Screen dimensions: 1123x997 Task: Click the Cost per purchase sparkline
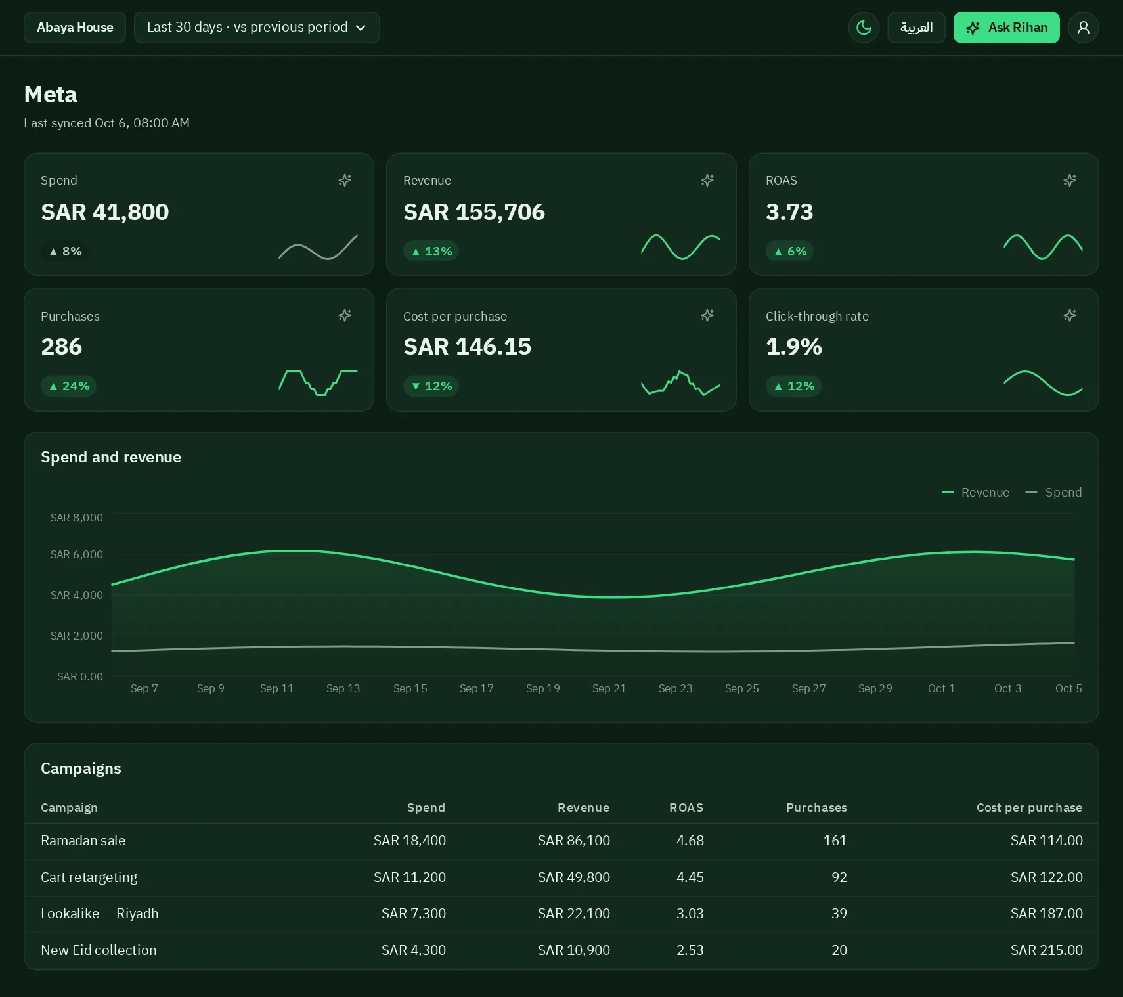click(681, 383)
